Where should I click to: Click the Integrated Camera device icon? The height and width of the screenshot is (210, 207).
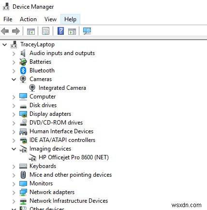pyautogui.click(x=32, y=88)
